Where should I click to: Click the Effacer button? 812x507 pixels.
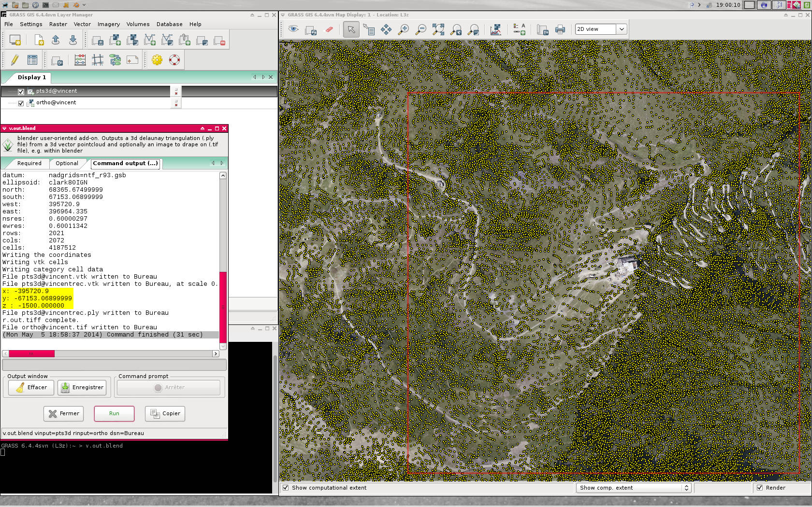(x=31, y=387)
